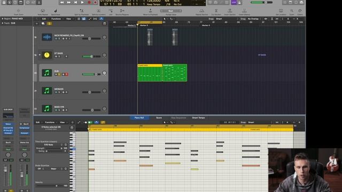The image size is (342, 192).
Task: Toggle the yellow global Solo button
Action: pos(50,23)
